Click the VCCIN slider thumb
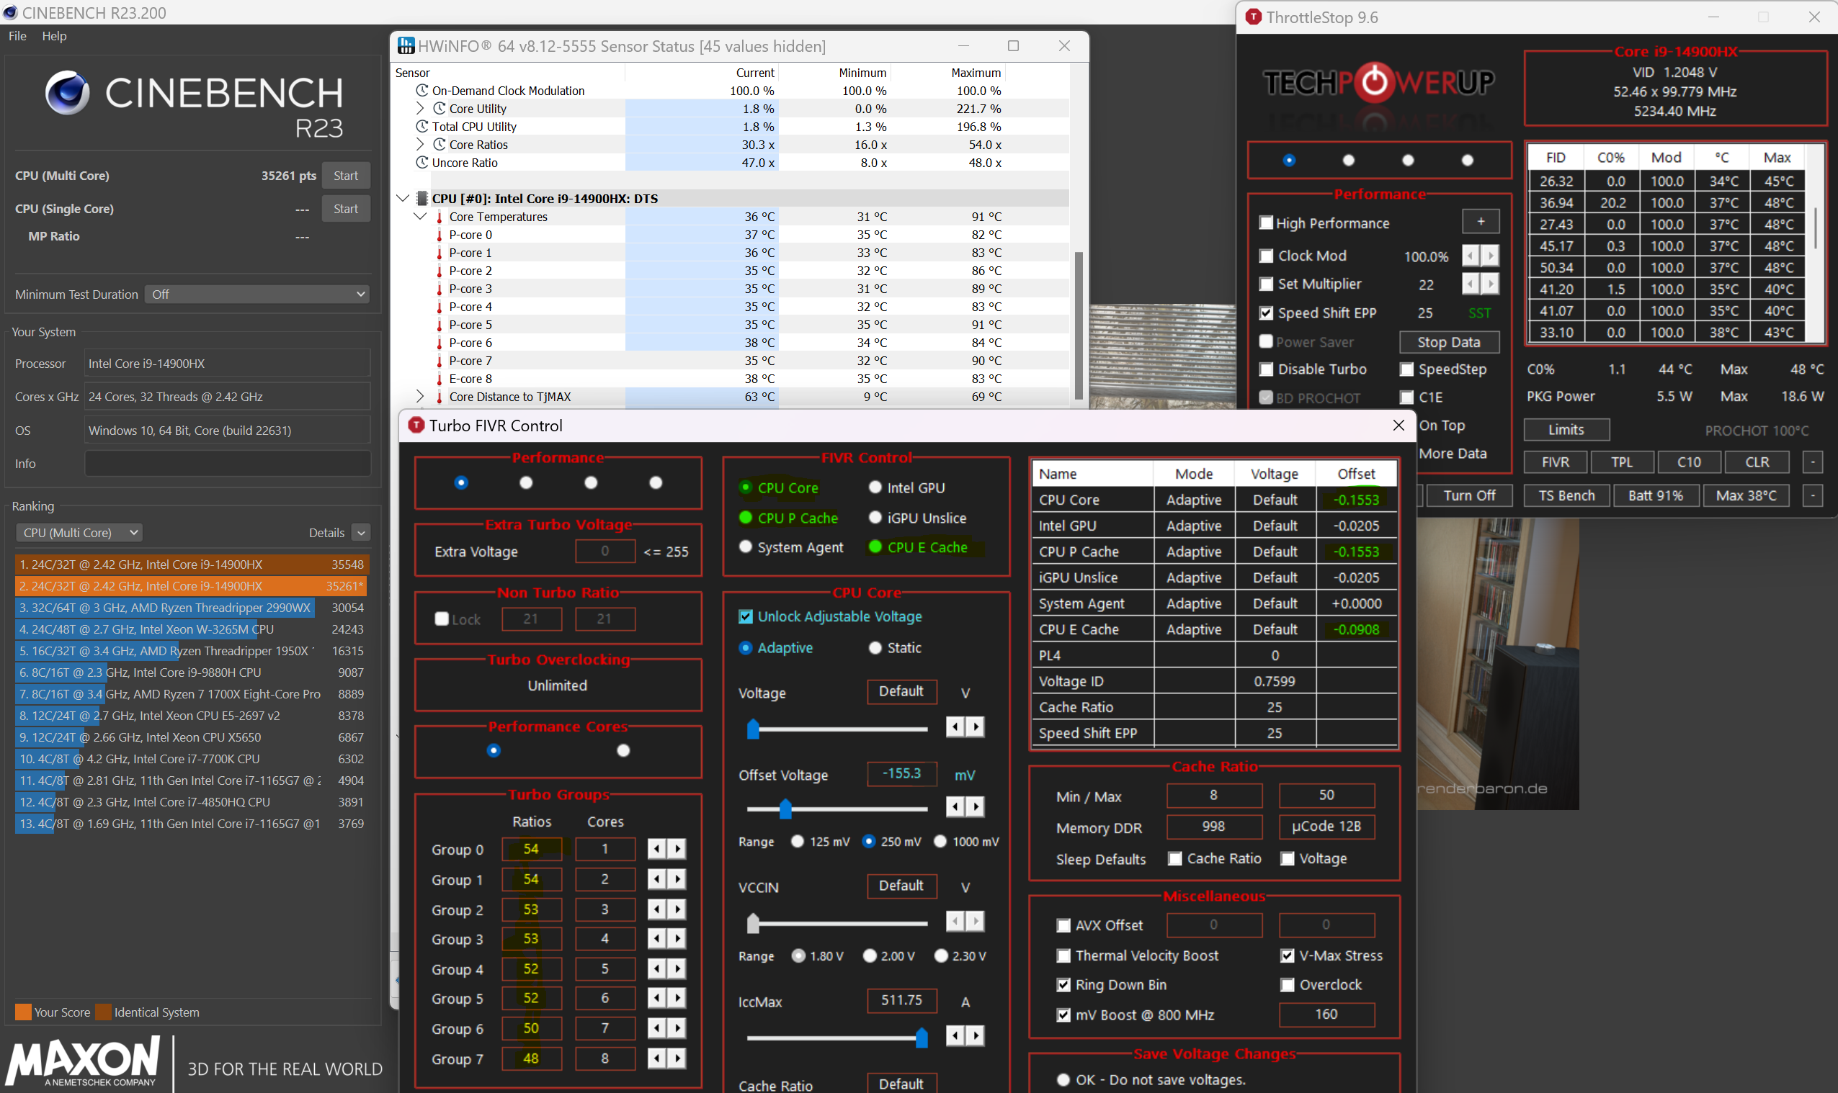This screenshot has width=1838, height=1093. tap(752, 922)
